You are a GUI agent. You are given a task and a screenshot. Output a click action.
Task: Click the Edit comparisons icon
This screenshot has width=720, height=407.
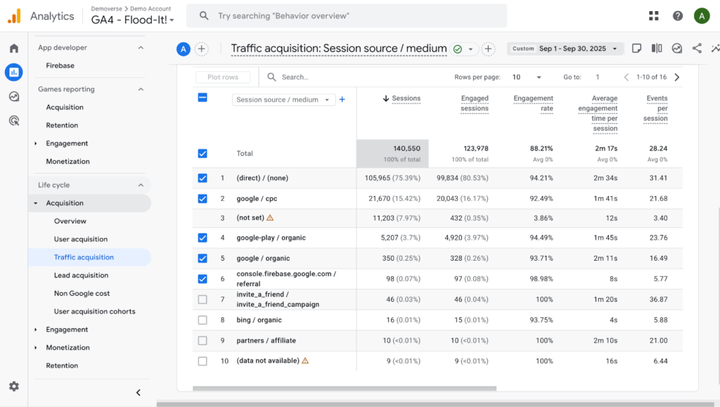pyautogui.click(x=657, y=49)
